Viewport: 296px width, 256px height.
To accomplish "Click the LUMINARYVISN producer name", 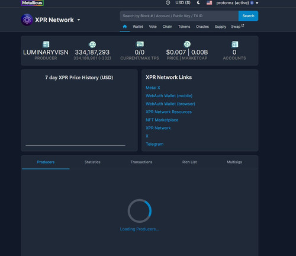I will [x=46, y=52].
